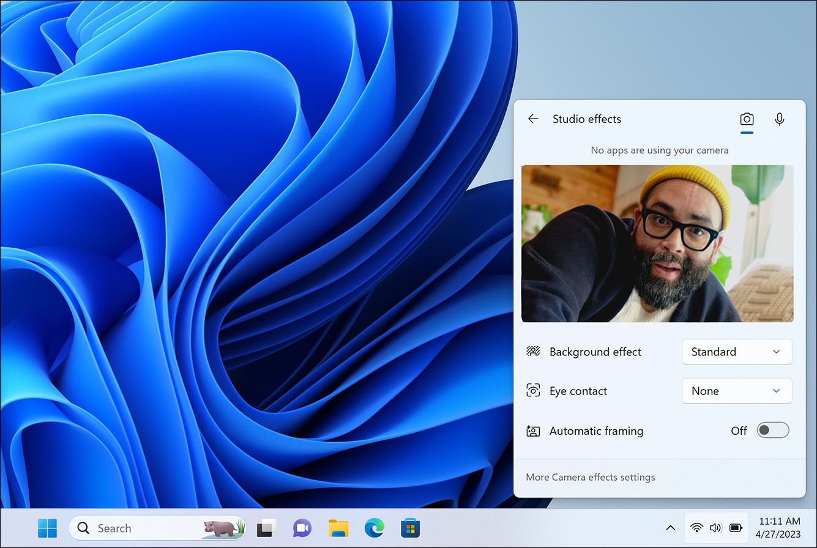This screenshot has height=548, width=817.
Task: Click the back arrow in Studio effects
Action: click(533, 119)
